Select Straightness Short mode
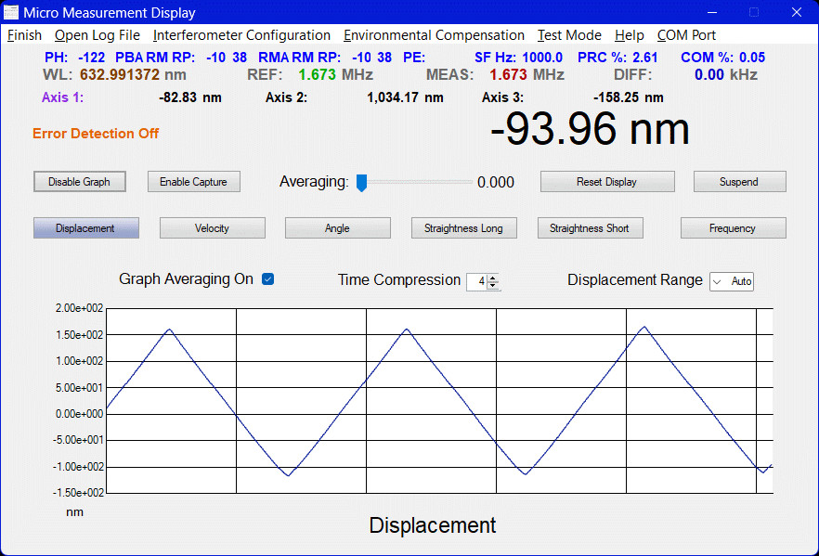Image resolution: width=819 pixels, height=556 pixels. [x=590, y=228]
